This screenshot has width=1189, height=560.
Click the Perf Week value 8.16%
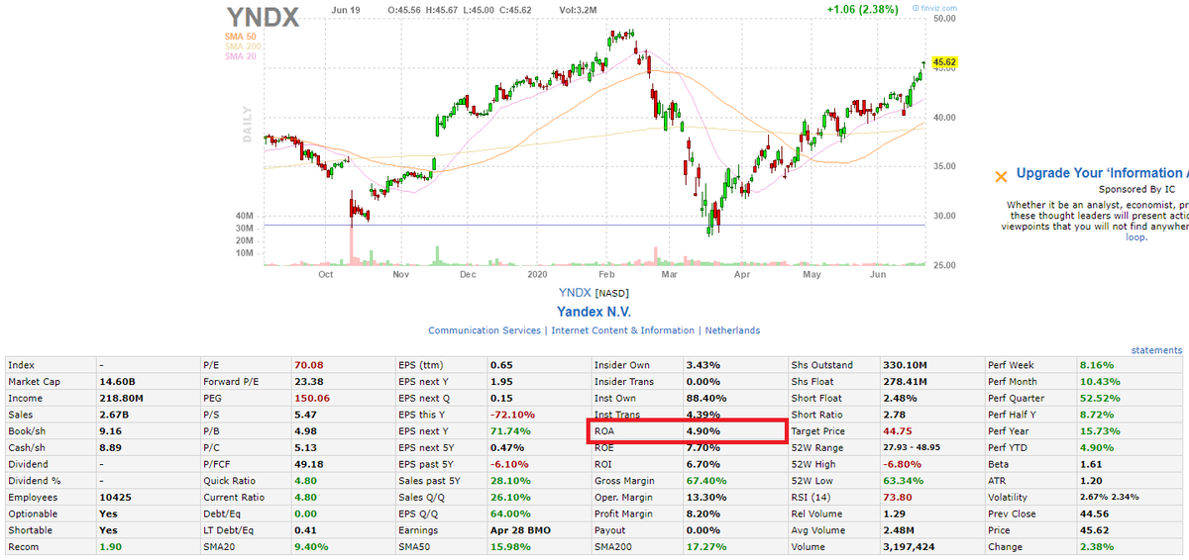coord(1097,365)
